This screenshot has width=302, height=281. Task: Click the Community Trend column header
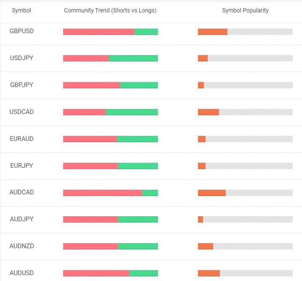[110, 10]
